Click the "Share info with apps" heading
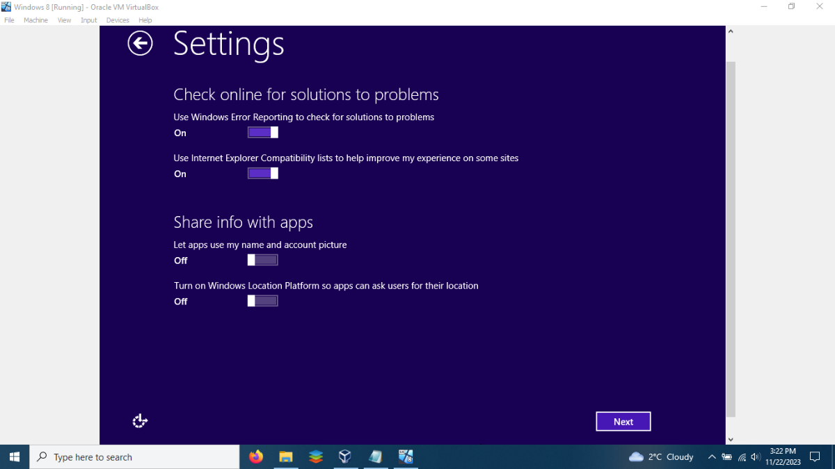This screenshot has height=469, width=835. click(244, 222)
